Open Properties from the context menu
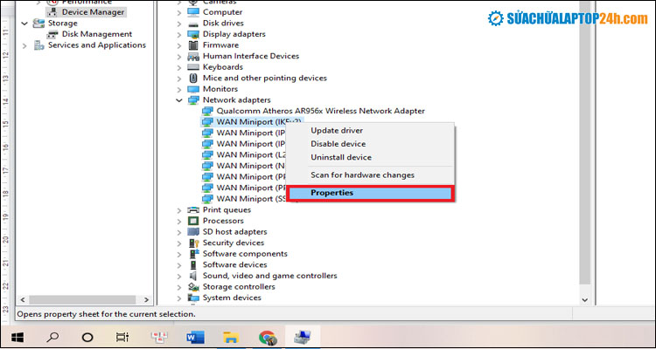 pyautogui.click(x=331, y=193)
